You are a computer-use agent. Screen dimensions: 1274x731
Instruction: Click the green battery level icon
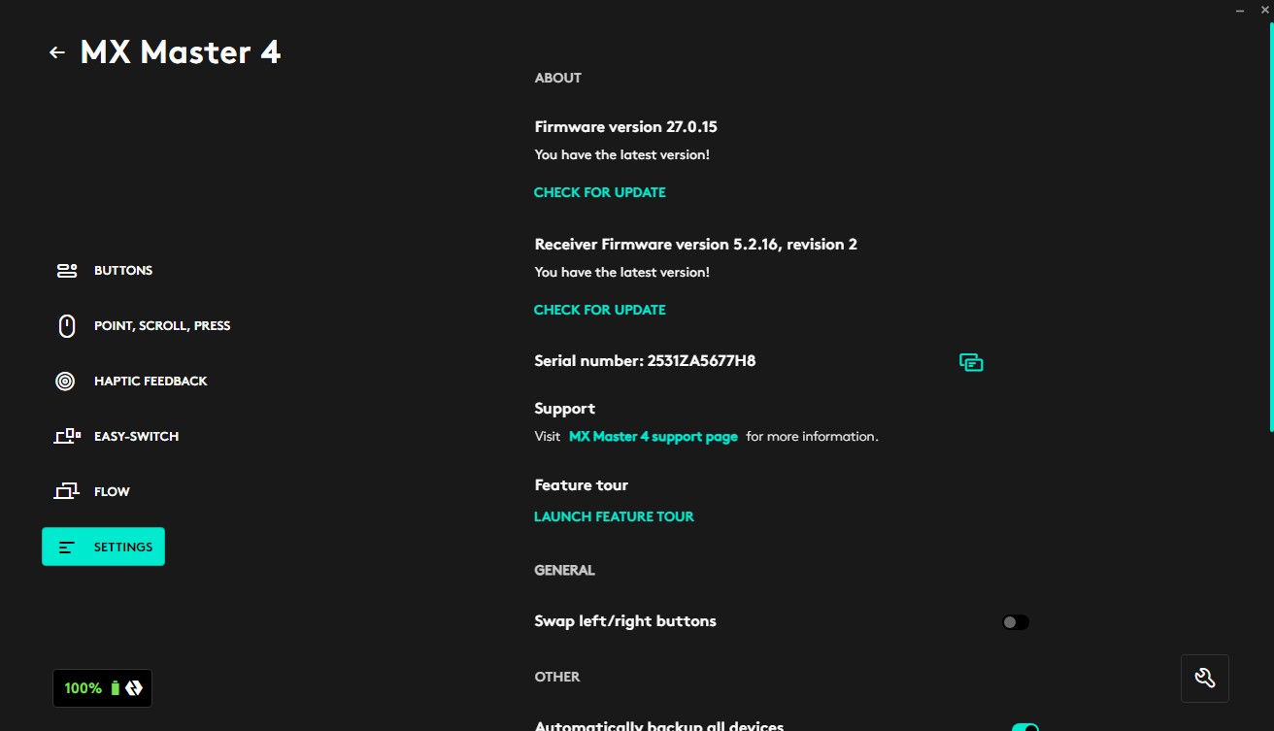[x=115, y=688]
